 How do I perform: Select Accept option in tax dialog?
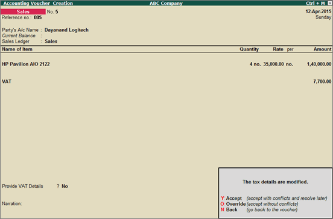pos(231,199)
